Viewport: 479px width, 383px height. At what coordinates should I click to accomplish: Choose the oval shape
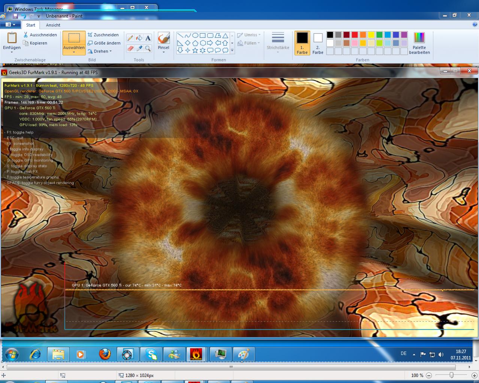click(x=195, y=36)
